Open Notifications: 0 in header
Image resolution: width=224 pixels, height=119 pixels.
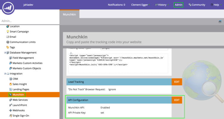pyautogui.click(x=116, y=5)
